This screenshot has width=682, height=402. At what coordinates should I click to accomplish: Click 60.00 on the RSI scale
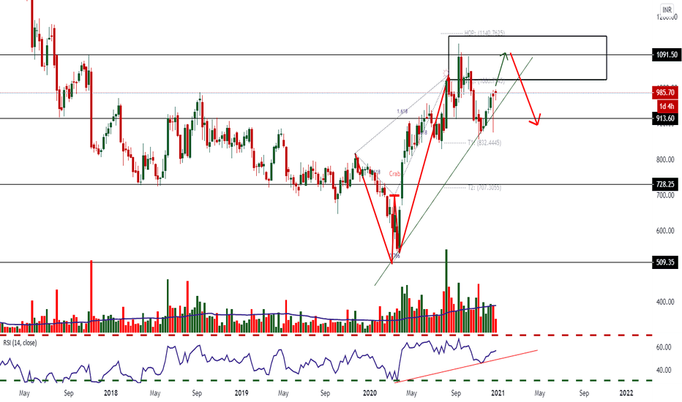click(663, 347)
